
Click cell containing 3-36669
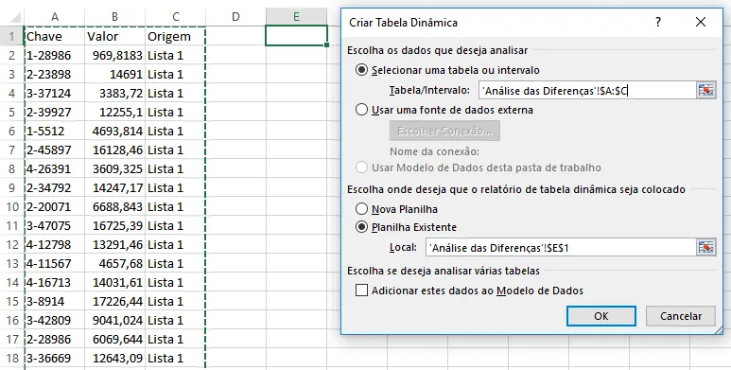coord(55,358)
